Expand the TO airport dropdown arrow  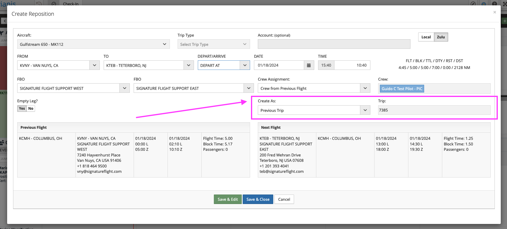pyautogui.click(x=188, y=65)
